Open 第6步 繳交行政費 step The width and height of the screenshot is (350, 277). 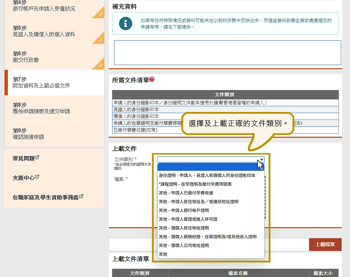pos(26,57)
